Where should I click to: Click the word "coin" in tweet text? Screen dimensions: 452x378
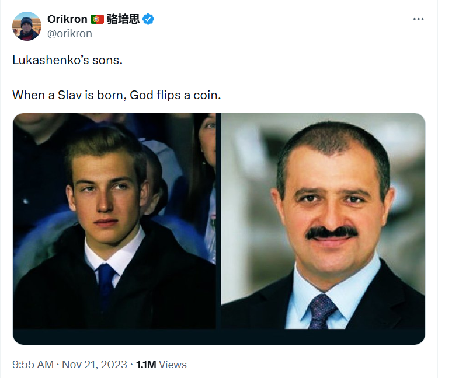[207, 94]
